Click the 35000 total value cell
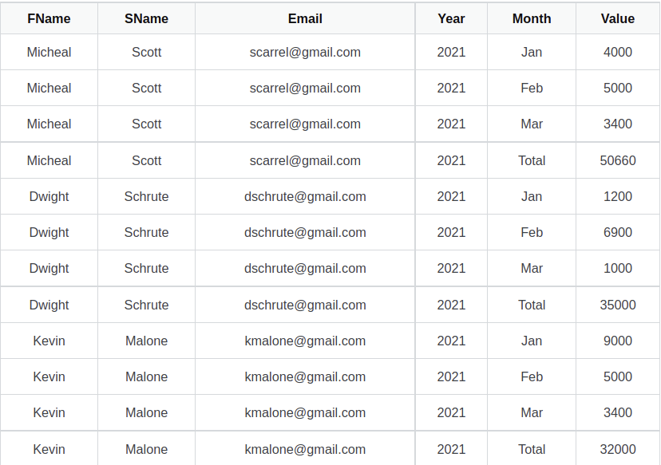This screenshot has width=661, height=465. point(618,305)
